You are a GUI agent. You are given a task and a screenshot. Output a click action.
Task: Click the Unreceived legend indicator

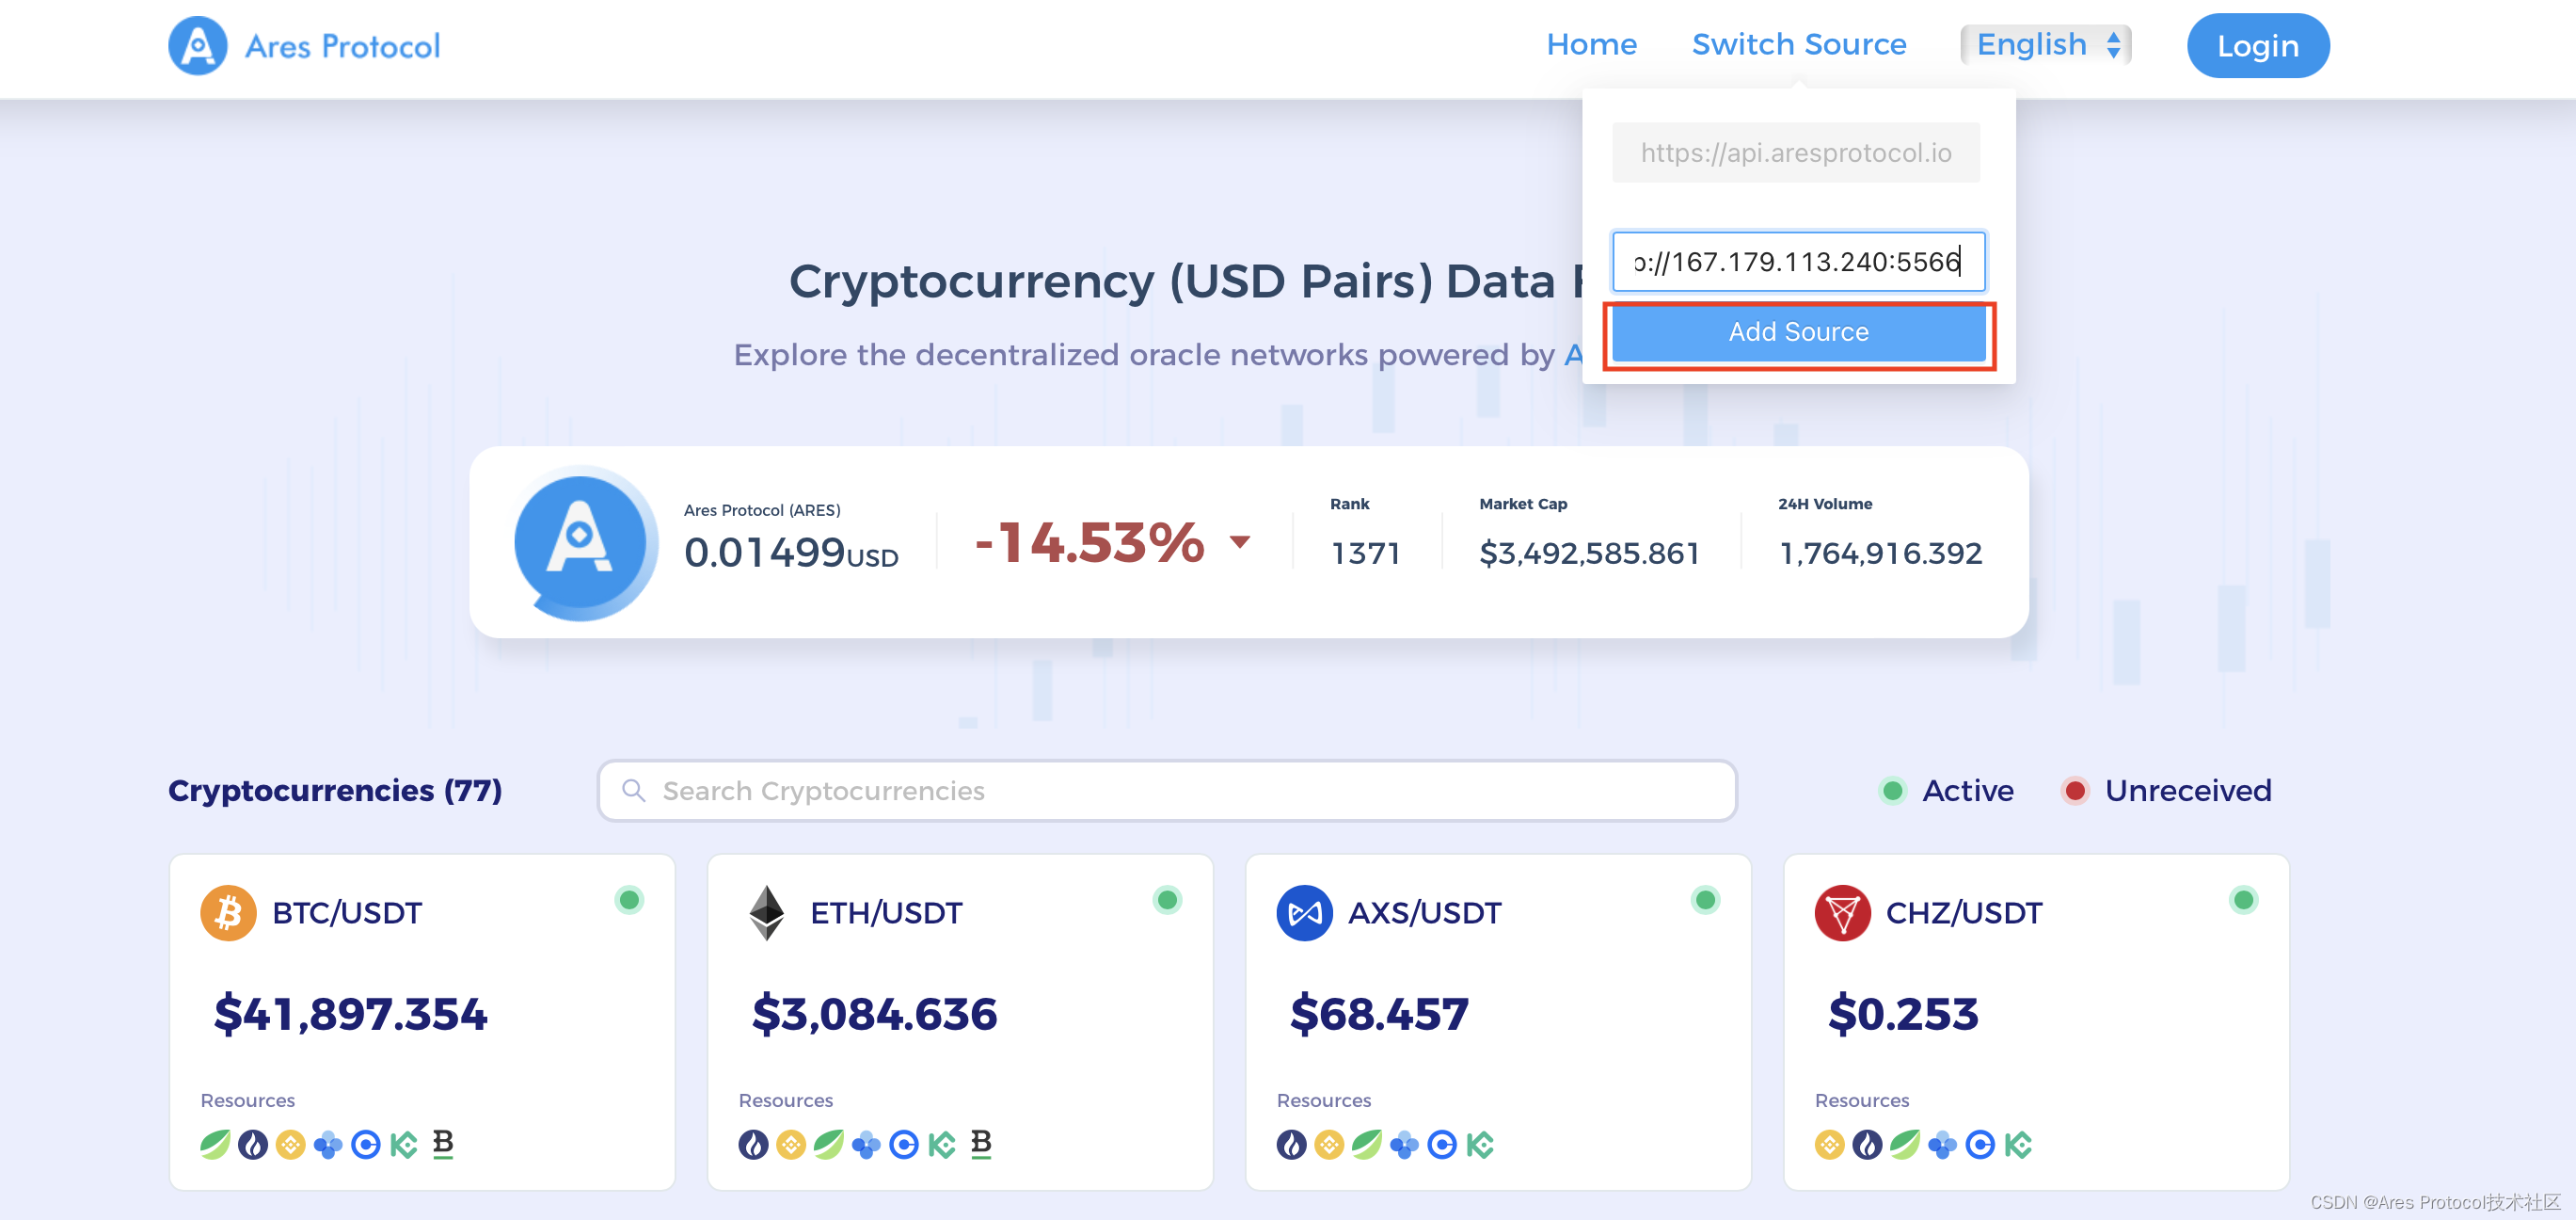pyautogui.click(x=2074, y=791)
